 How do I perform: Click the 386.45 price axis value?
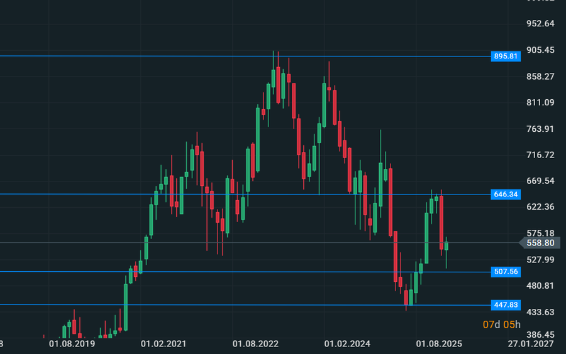(540, 335)
